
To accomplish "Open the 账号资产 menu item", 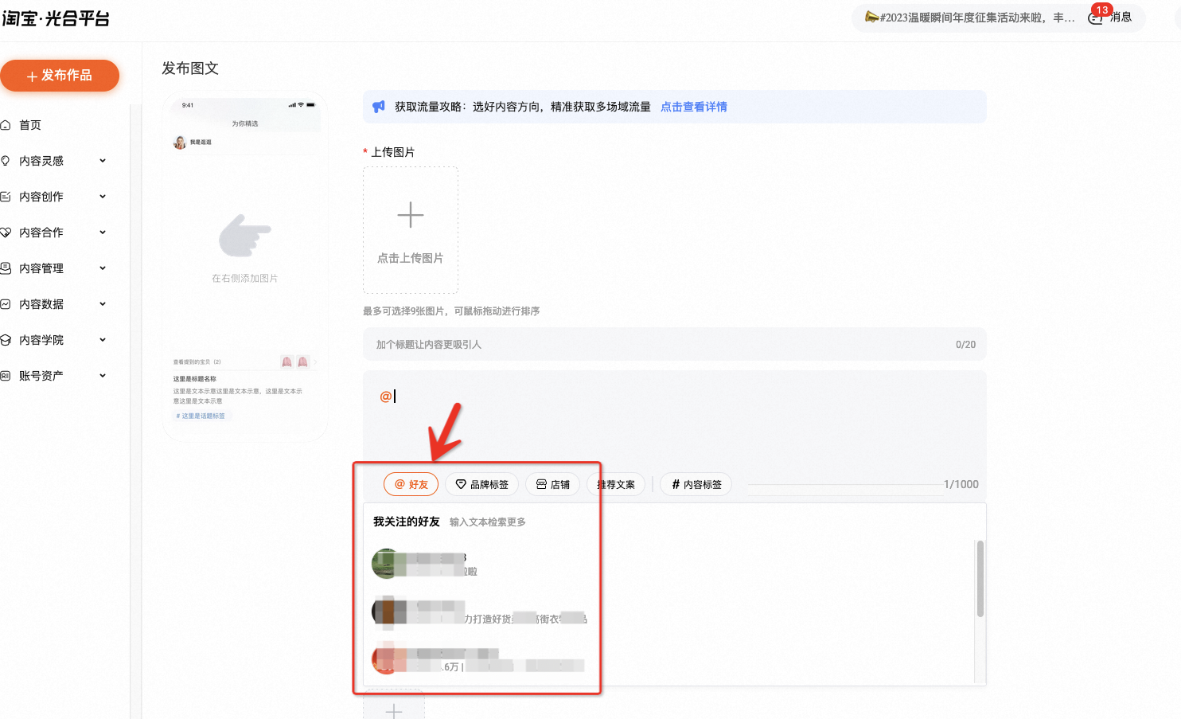I will (x=41, y=376).
